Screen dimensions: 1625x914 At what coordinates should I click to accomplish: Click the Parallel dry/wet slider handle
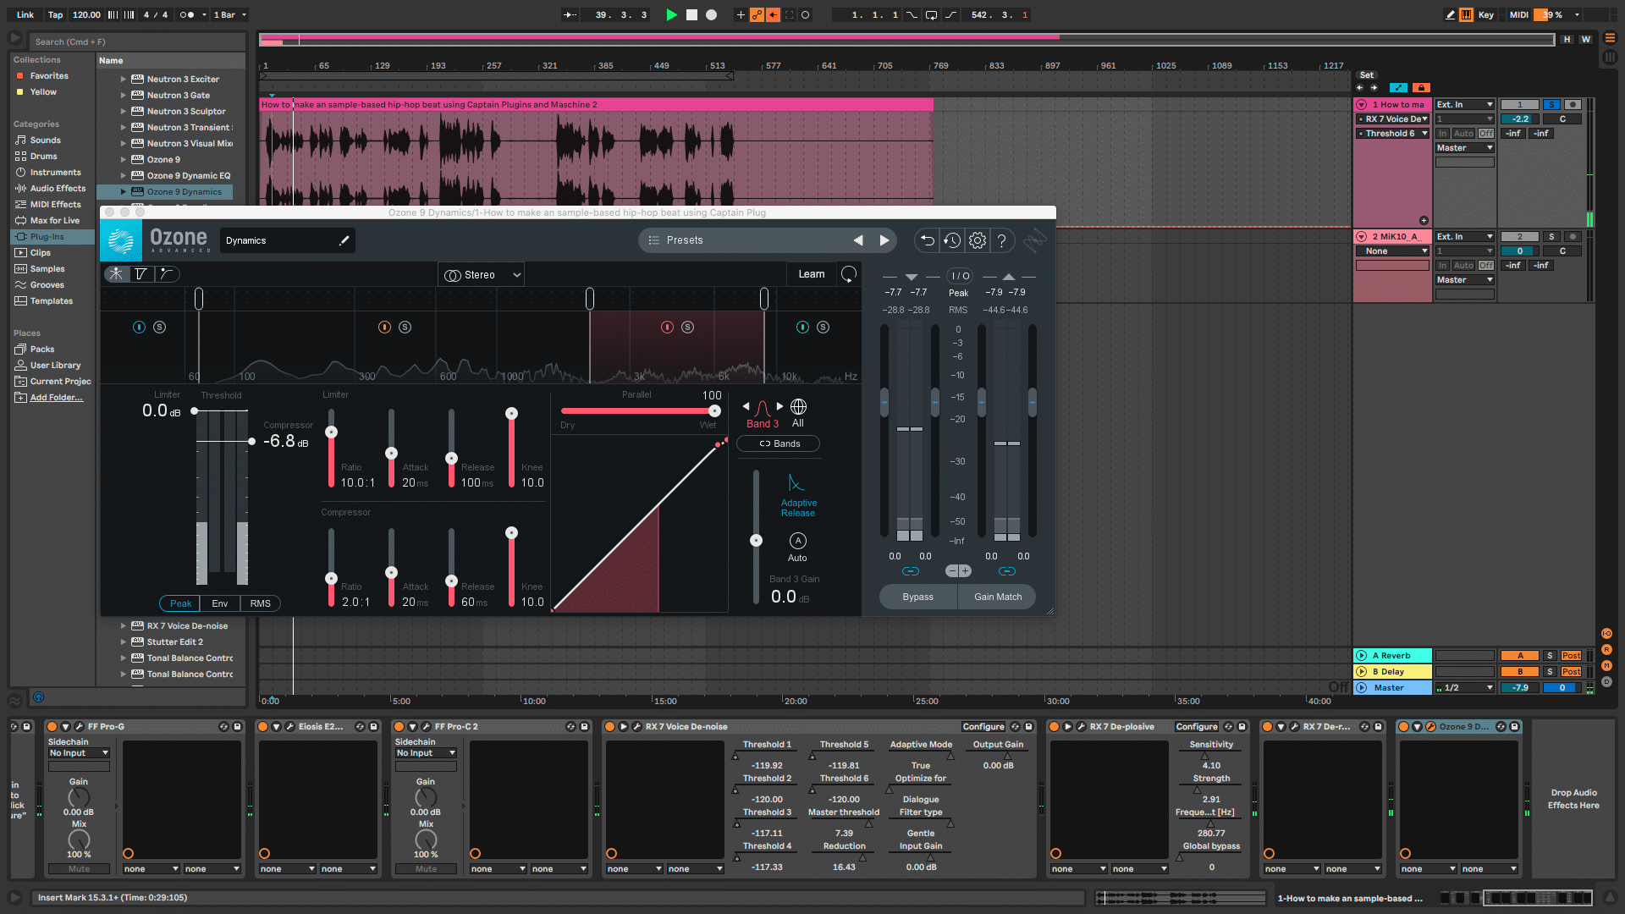click(714, 410)
